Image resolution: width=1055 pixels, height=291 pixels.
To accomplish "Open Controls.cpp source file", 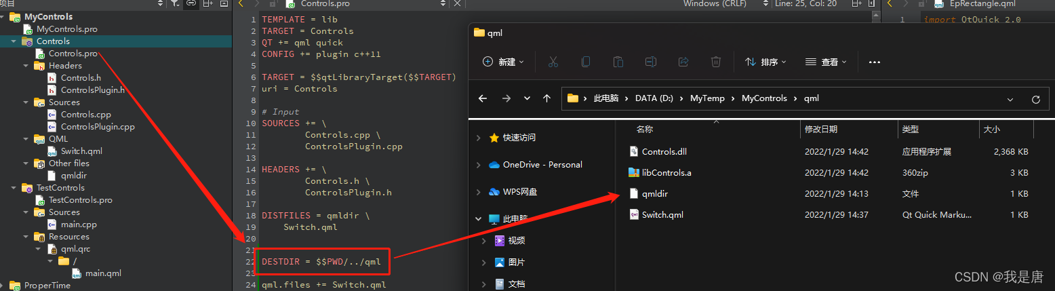I will pyautogui.click(x=85, y=115).
